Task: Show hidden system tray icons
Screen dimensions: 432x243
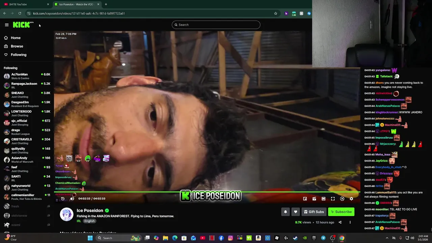Action: pos(387,238)
